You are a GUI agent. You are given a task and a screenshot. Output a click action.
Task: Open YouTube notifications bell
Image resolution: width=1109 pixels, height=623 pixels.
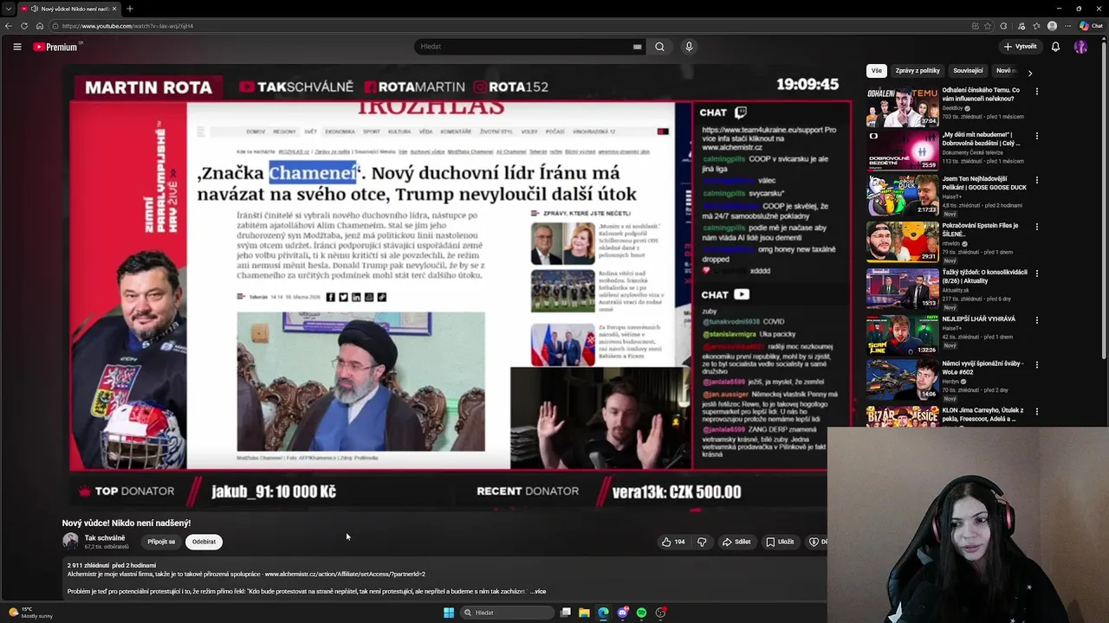tap(1055, 47)
